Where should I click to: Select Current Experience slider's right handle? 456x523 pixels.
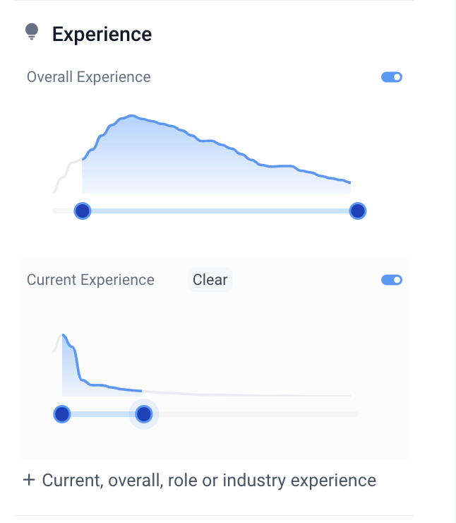click(x=144, y=413)
